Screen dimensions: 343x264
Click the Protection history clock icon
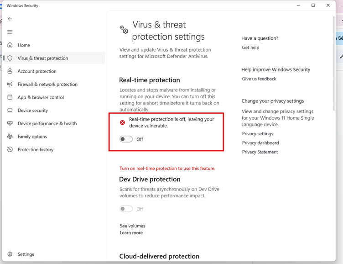point(10,149)
